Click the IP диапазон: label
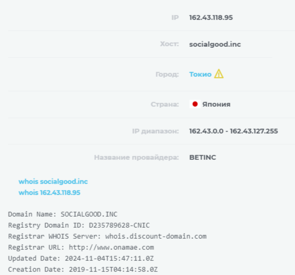 point(156,131)
